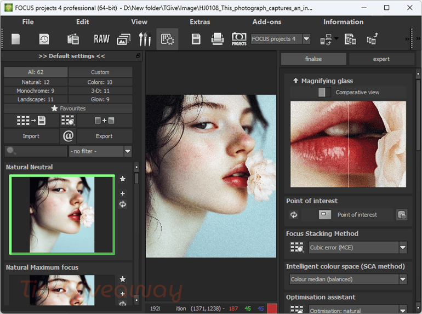Open the PROJECTS camera icon
Image resolution: width=422 pixels, height=314 pixels.
[x=239, y=39]
